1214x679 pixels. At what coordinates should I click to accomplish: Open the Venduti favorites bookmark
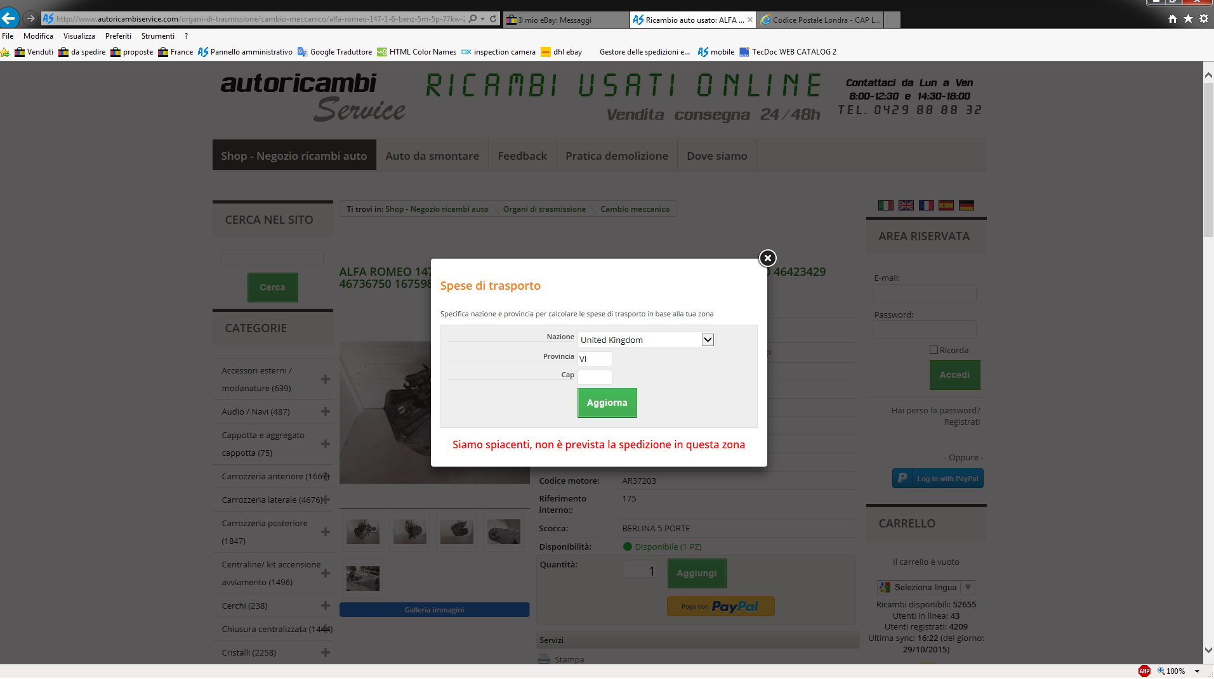pos(34,52)
